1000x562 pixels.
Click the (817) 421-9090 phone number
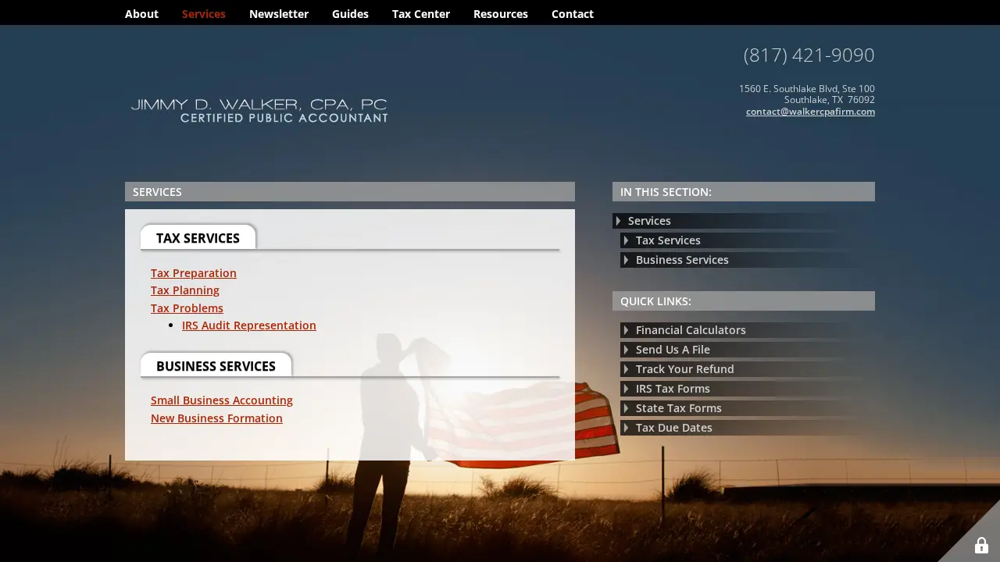(809, 55)
